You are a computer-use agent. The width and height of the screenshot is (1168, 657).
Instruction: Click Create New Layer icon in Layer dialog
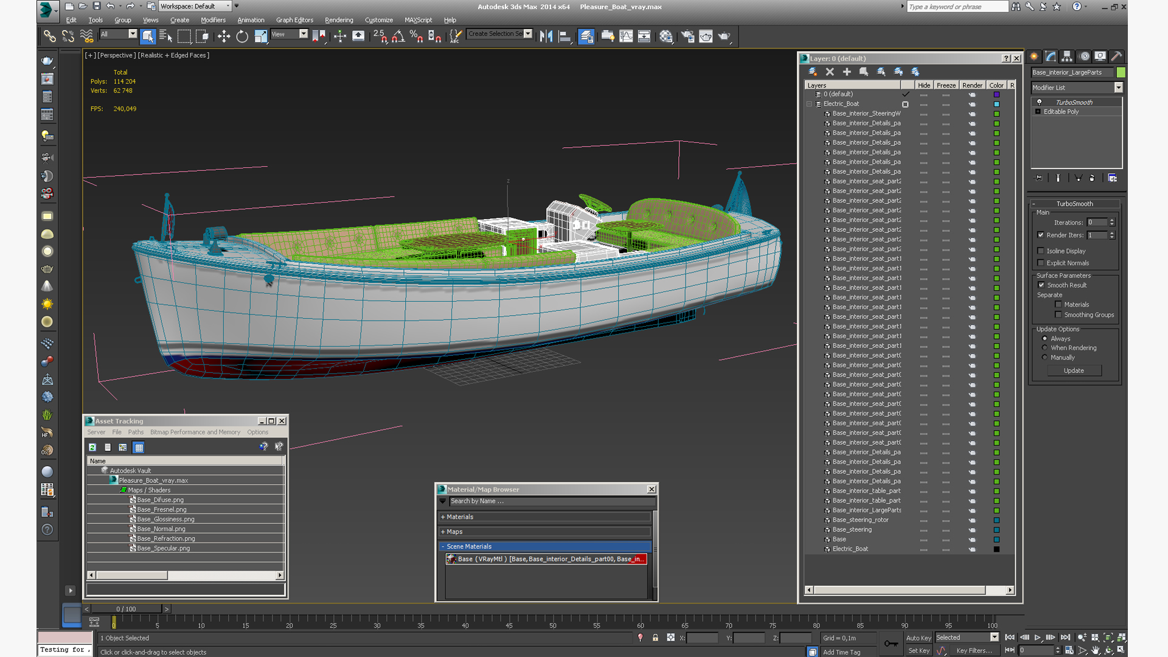pos(813,72)
